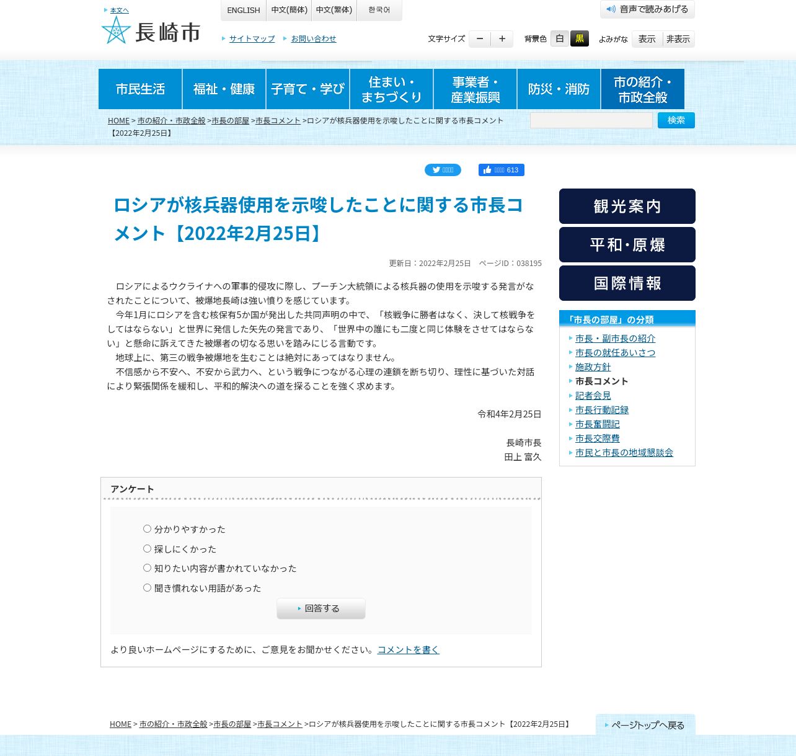Viewport: 796px width, 756px height.
Task: Open 施政方針 sidebar link
Action: point(593,367)
